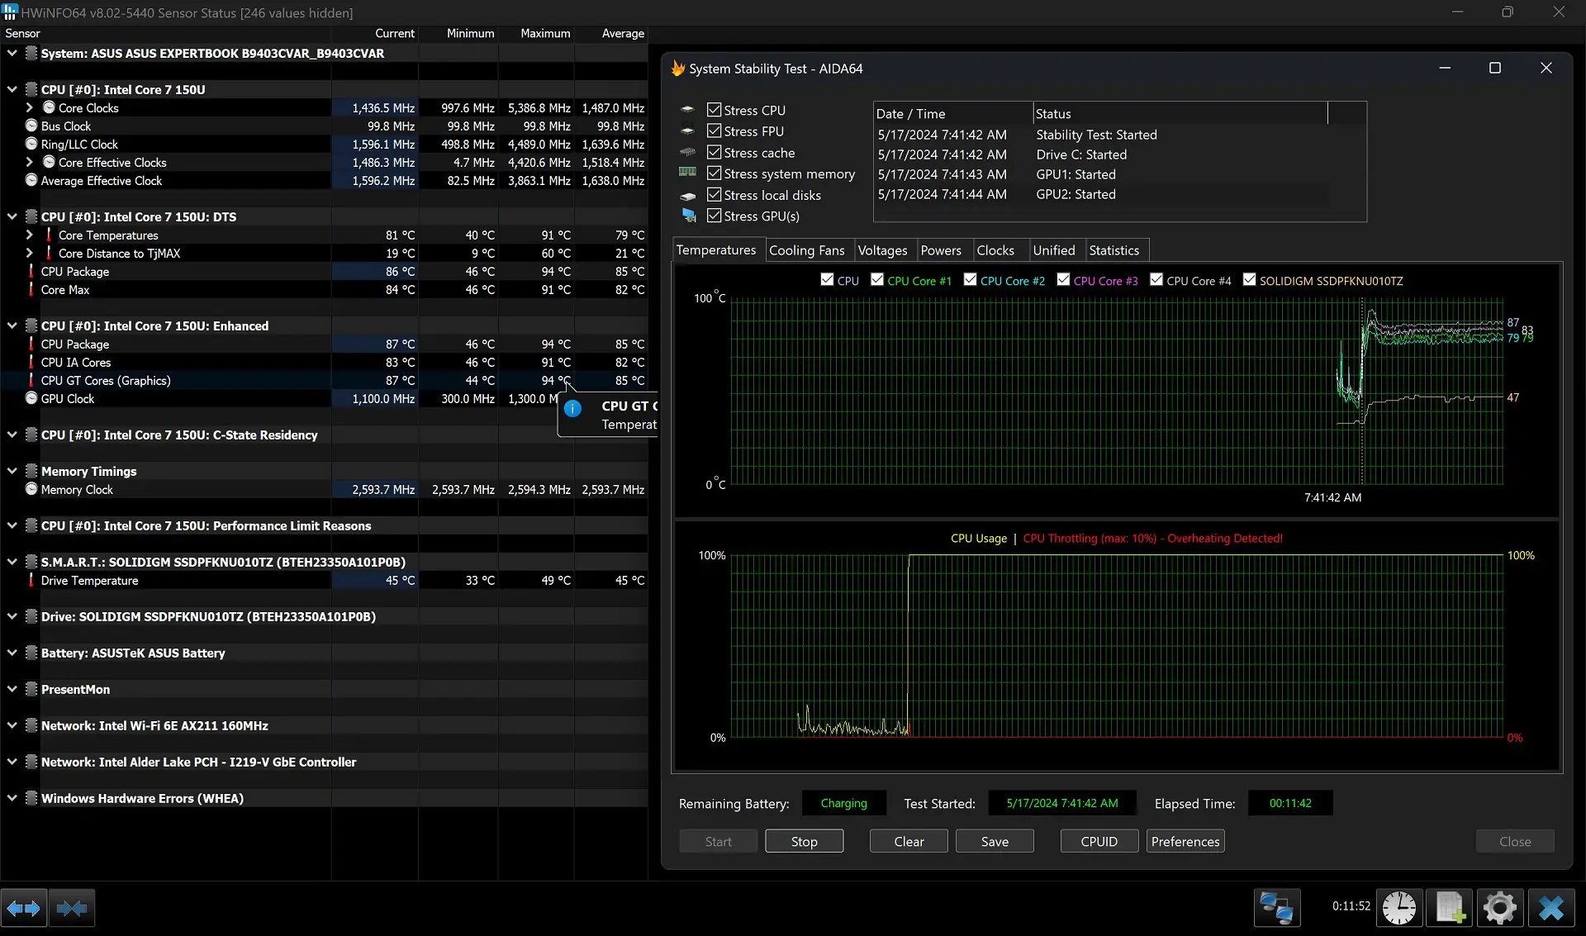Collapse the Memory Timings group

tap(12, 471)
